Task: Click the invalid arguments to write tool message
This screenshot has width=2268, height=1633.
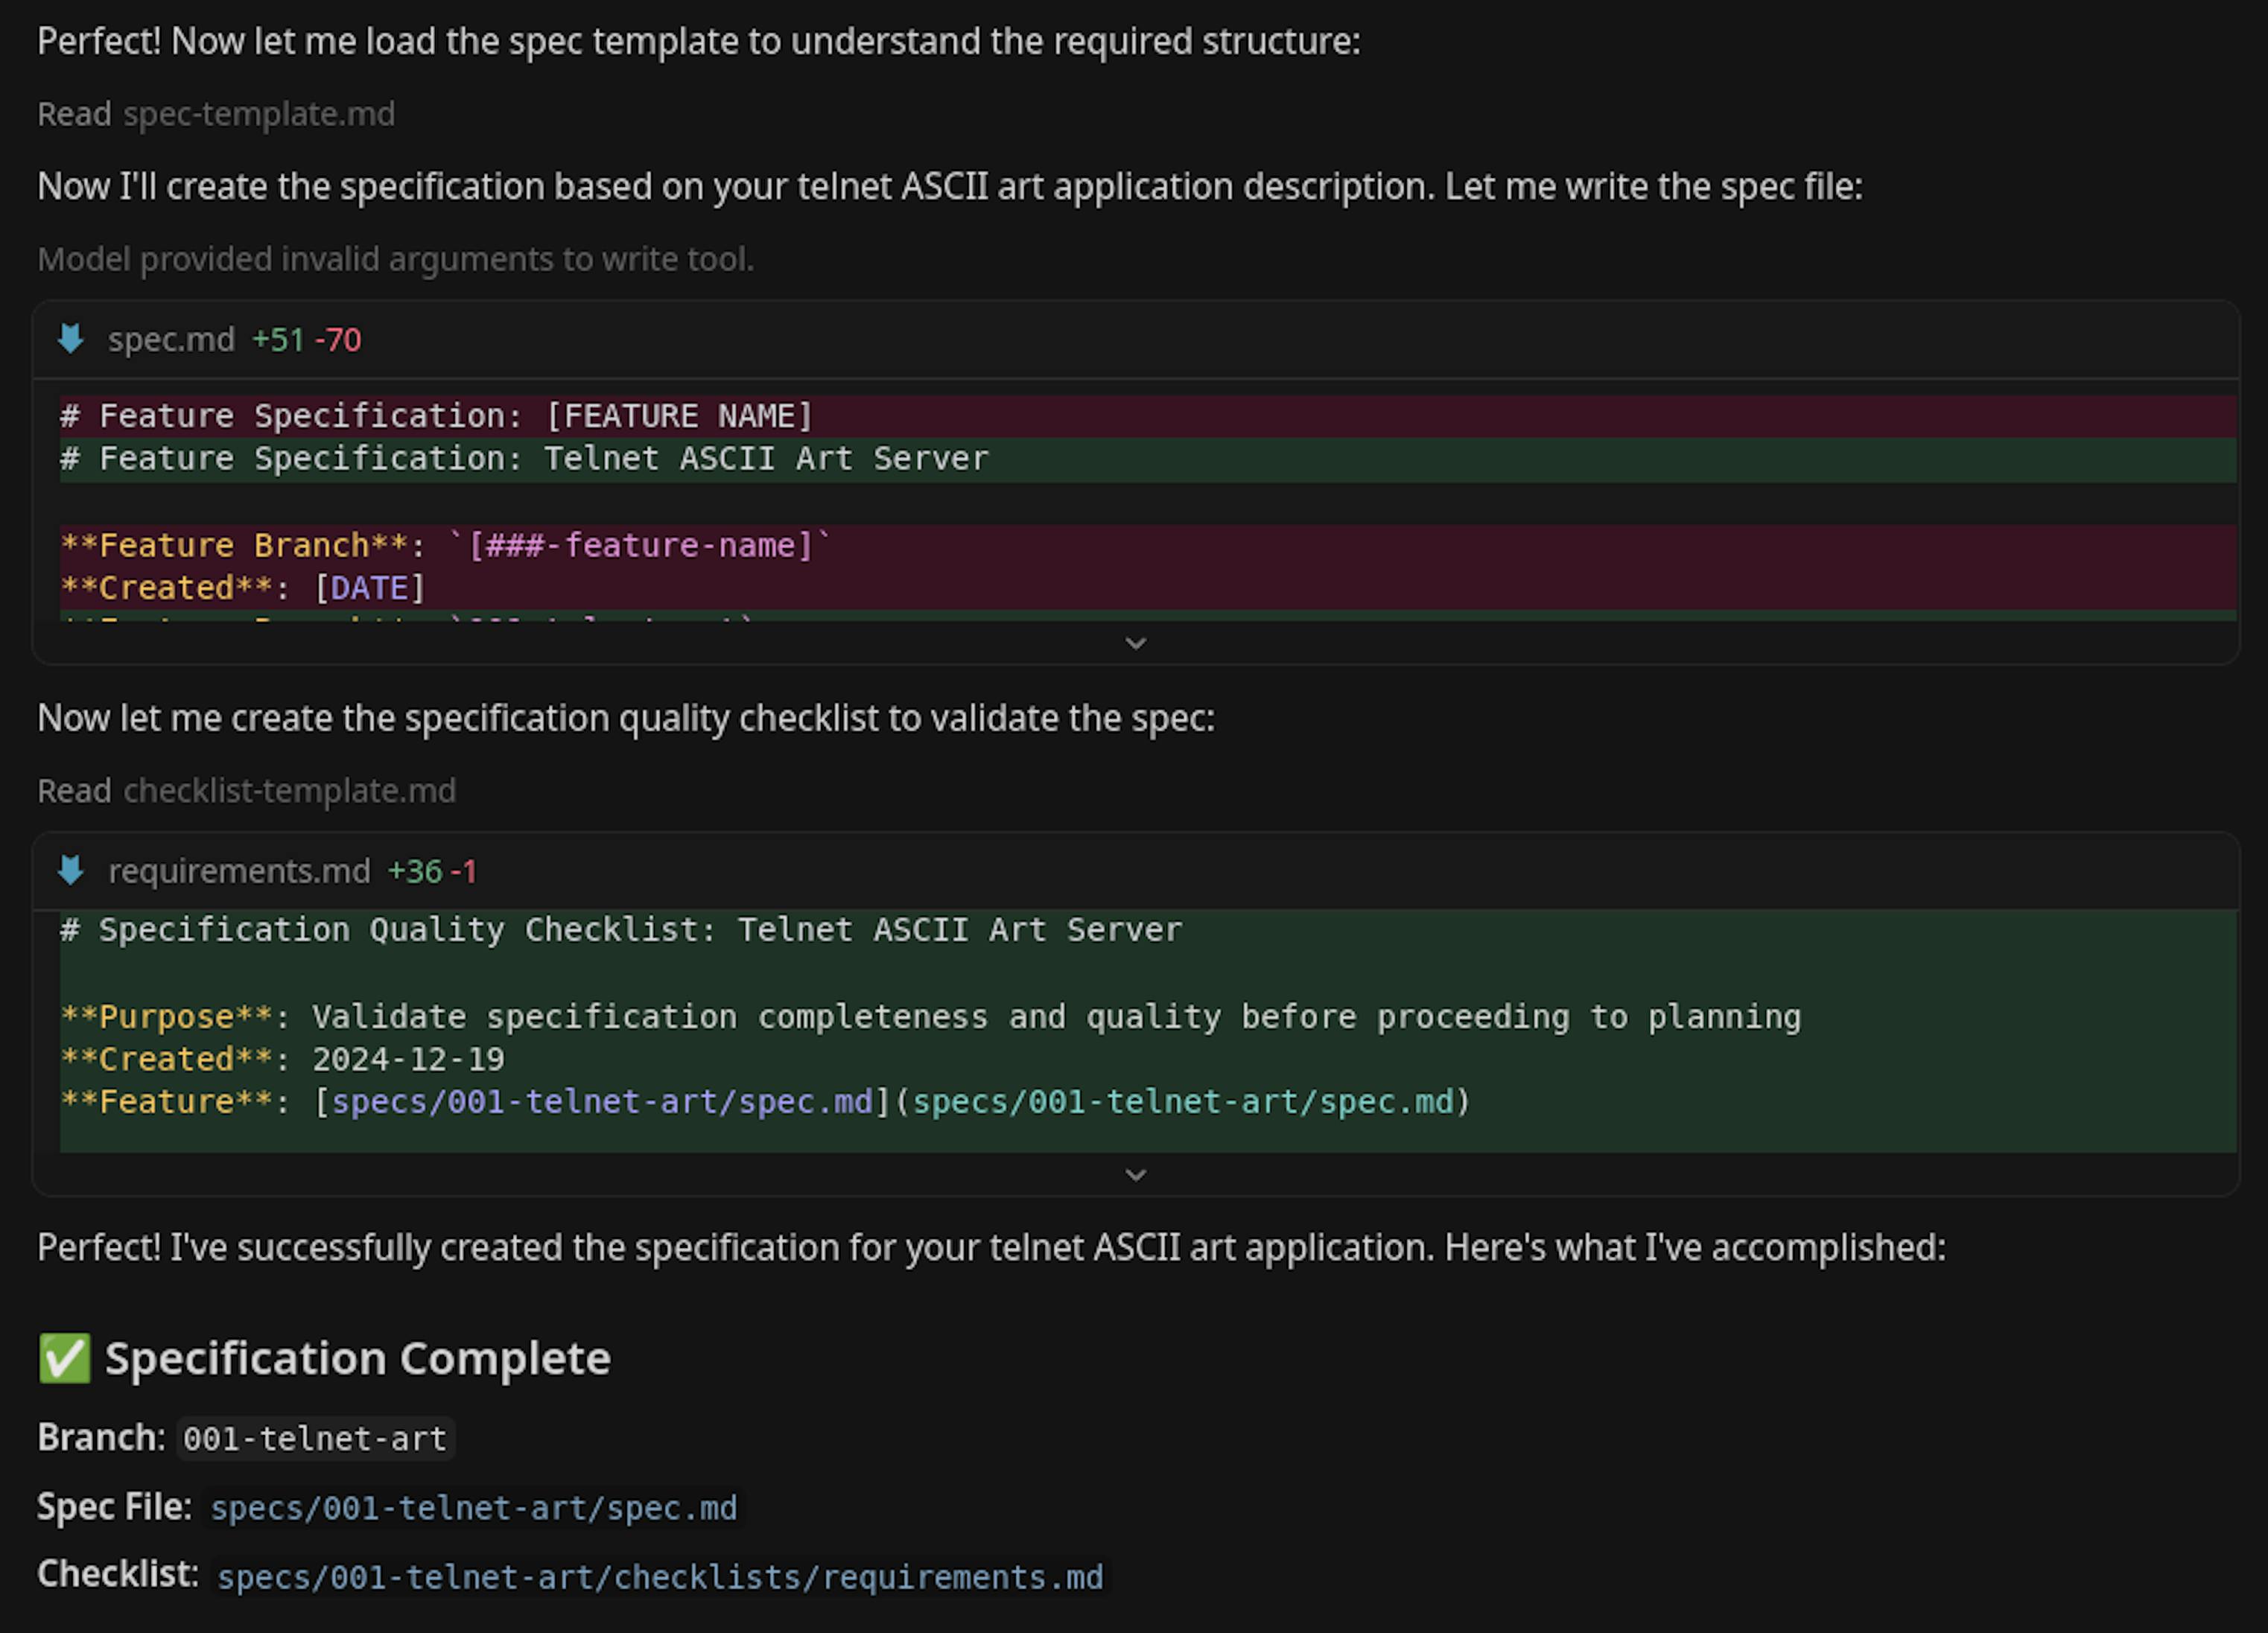Action: [x=395, y=259]
